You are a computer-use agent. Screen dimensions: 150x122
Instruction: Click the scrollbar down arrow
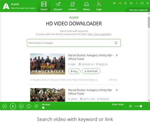149,100
